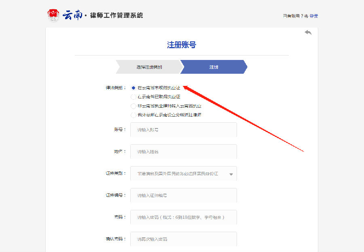This screenshot has height=252, width=364.
Task: Select 在云南省已取得执业证 radio option
Action: 134,97
